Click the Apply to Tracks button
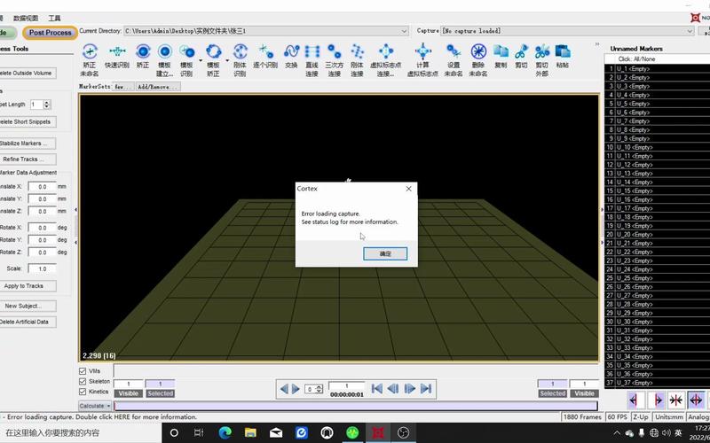 [28, 285]
